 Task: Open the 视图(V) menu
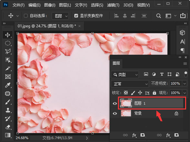click(x=143, y=5)
